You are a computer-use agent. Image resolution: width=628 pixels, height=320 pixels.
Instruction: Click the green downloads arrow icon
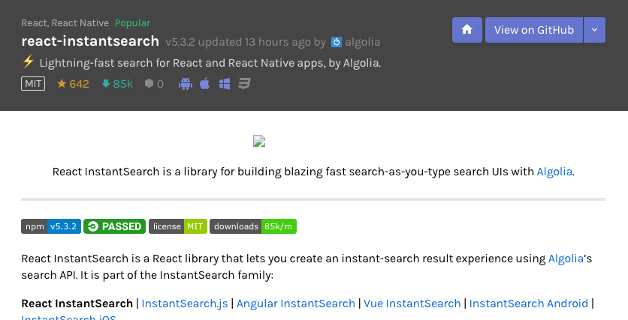(x=106, y=83)
